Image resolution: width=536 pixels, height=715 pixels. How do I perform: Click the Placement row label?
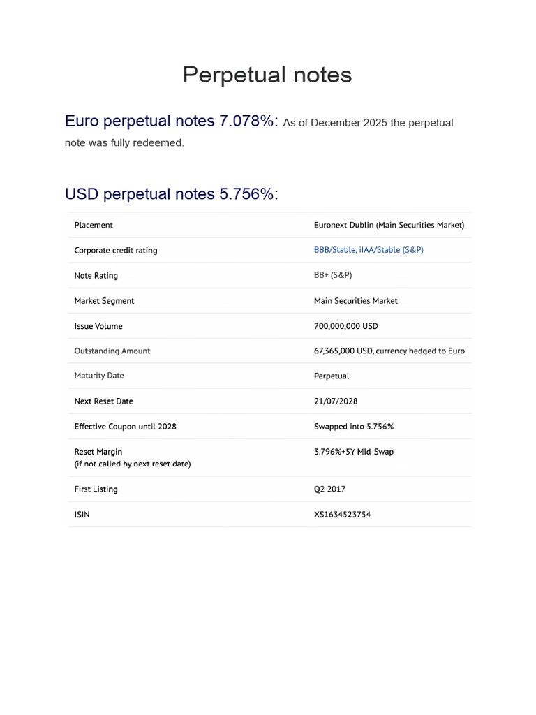coord(94,225)
